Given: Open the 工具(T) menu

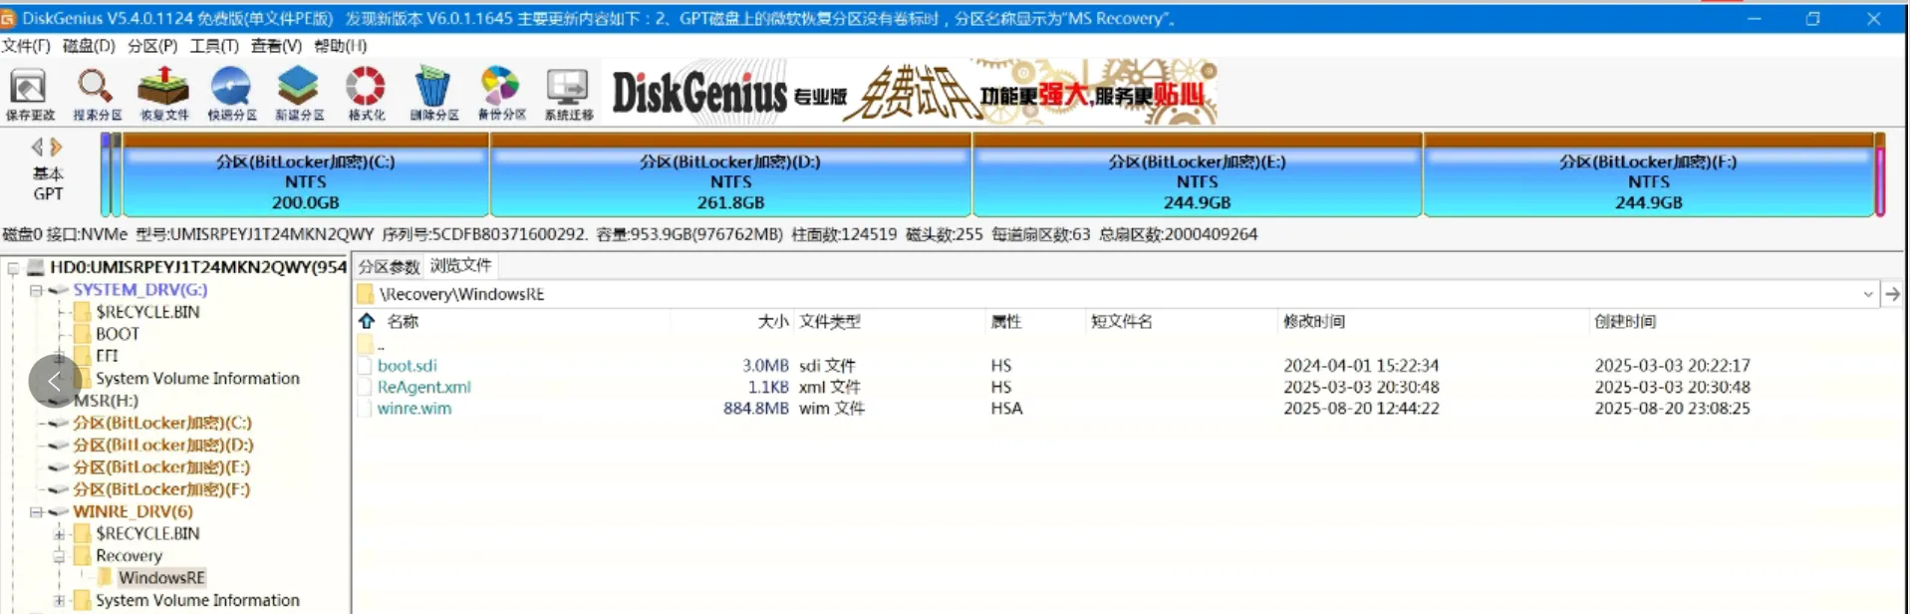Looking at the screenshot, I should [x=214, y=46].
